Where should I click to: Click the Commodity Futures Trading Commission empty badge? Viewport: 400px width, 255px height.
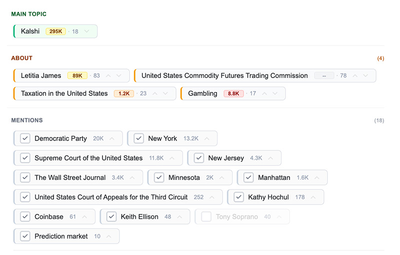coord(324,75)
